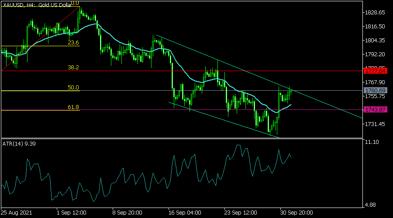Click the 1792.20 price axis value

pos(375,54)
